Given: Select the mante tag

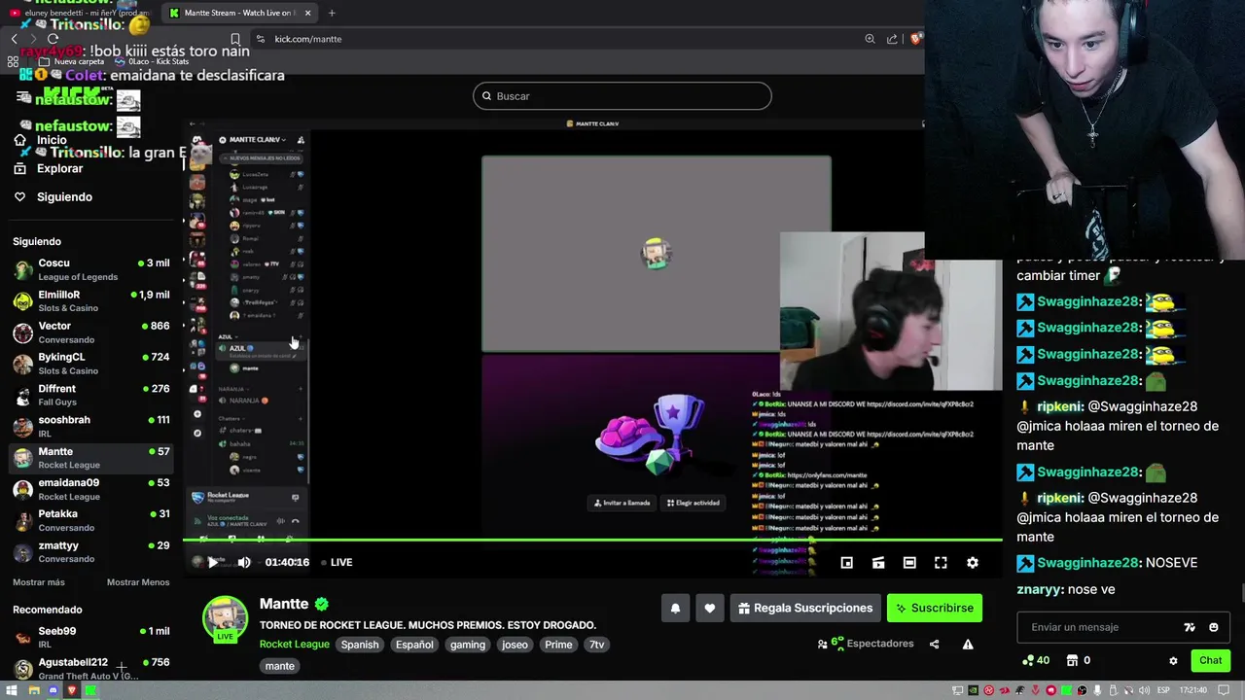Looking at the screenshot, I should point(279,666).
